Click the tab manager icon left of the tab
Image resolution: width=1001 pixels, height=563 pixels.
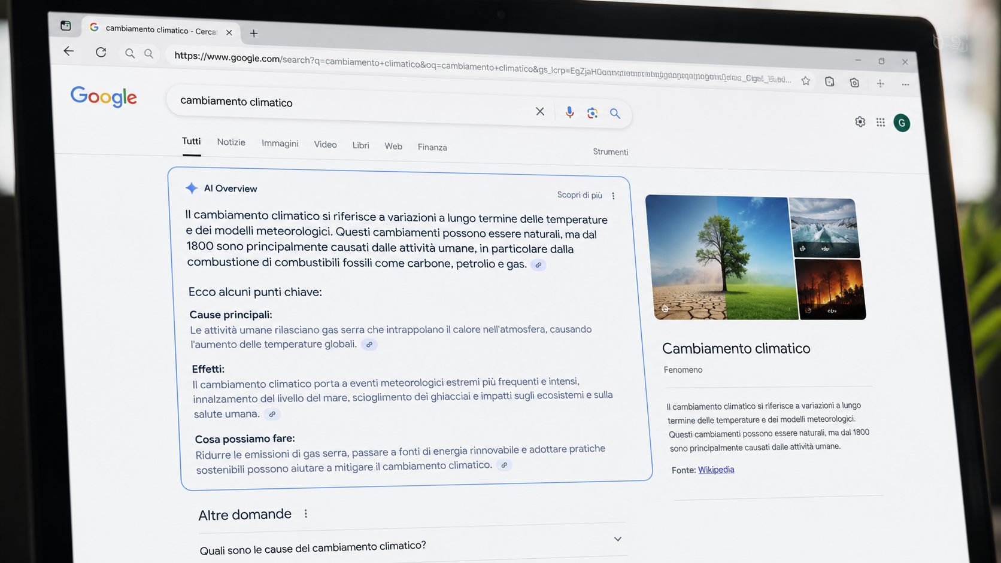66,26
